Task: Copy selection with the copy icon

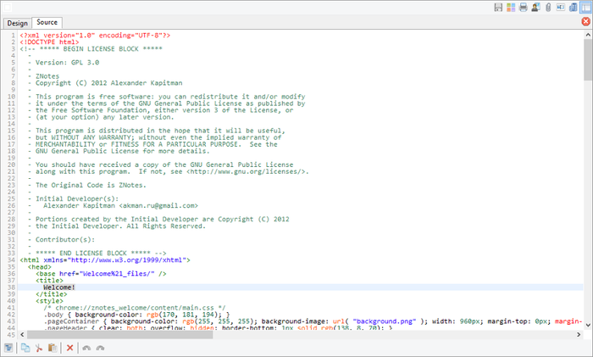Action: tap(25, 348)
